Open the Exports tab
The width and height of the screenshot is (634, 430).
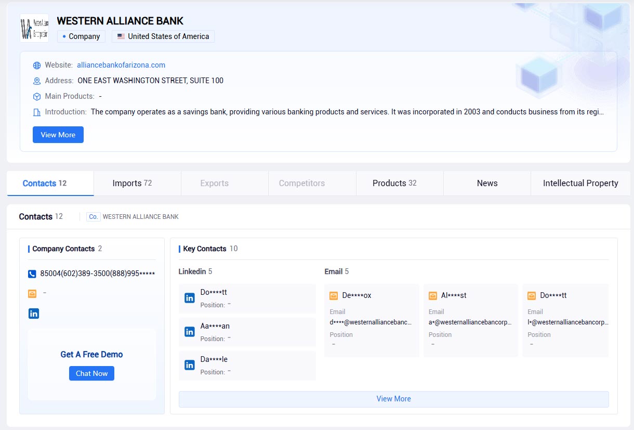pyautogui.click(x=224, y=183)
